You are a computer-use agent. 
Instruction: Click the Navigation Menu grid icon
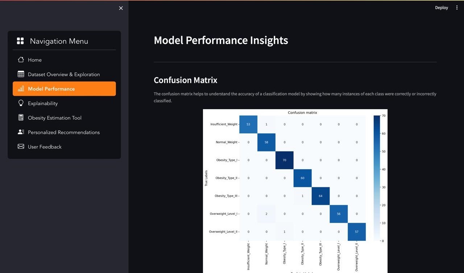20,41
